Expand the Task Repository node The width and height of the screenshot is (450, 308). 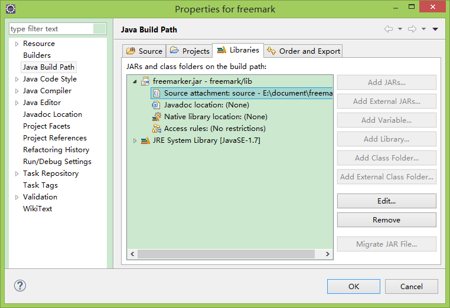pos(17,173)
